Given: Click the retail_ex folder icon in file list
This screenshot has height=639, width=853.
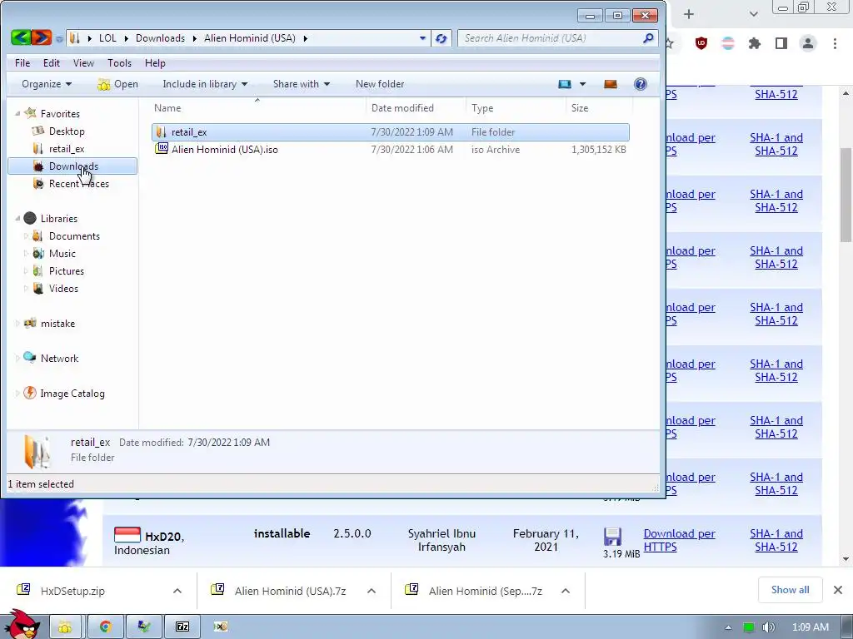Looking at the screenshot, I should point(161,132).
